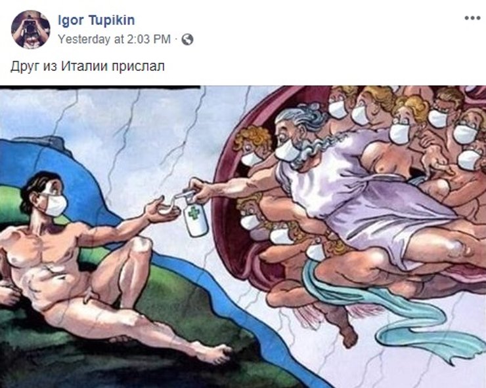
Task: Open the three-dots post options menu
Action: click(472, 18)
